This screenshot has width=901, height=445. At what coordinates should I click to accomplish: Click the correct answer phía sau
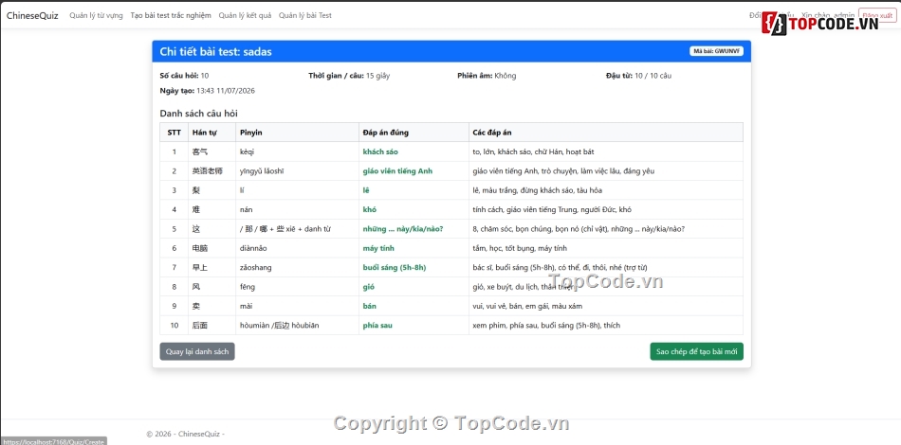pyautogui.click(x=377, y=325)
